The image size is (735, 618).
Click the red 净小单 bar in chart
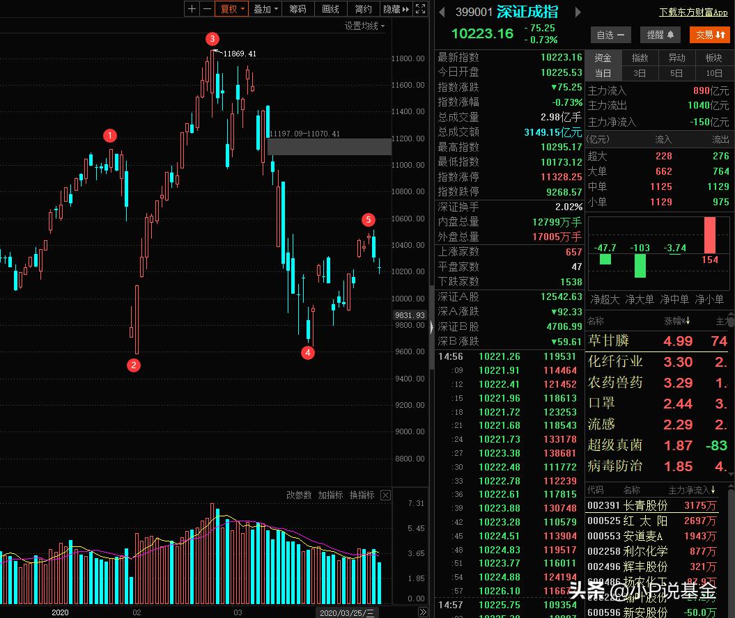pos(710,235)
